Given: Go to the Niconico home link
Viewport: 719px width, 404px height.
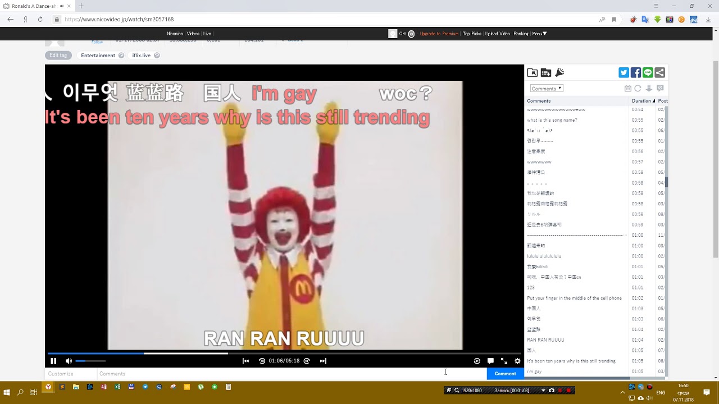Looking at the screenshot, I should pos(175,34).
